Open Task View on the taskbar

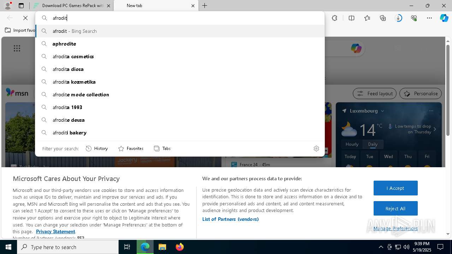coord(127,247)
